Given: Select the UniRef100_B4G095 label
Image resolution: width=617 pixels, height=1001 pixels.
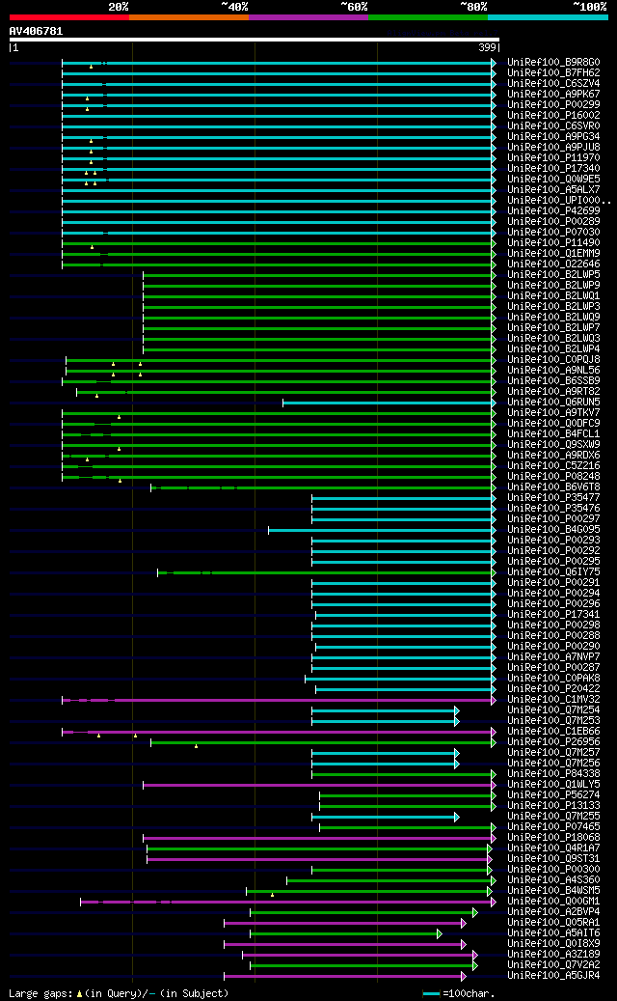Looking at the screenshot, I should [x=553, y=529].
